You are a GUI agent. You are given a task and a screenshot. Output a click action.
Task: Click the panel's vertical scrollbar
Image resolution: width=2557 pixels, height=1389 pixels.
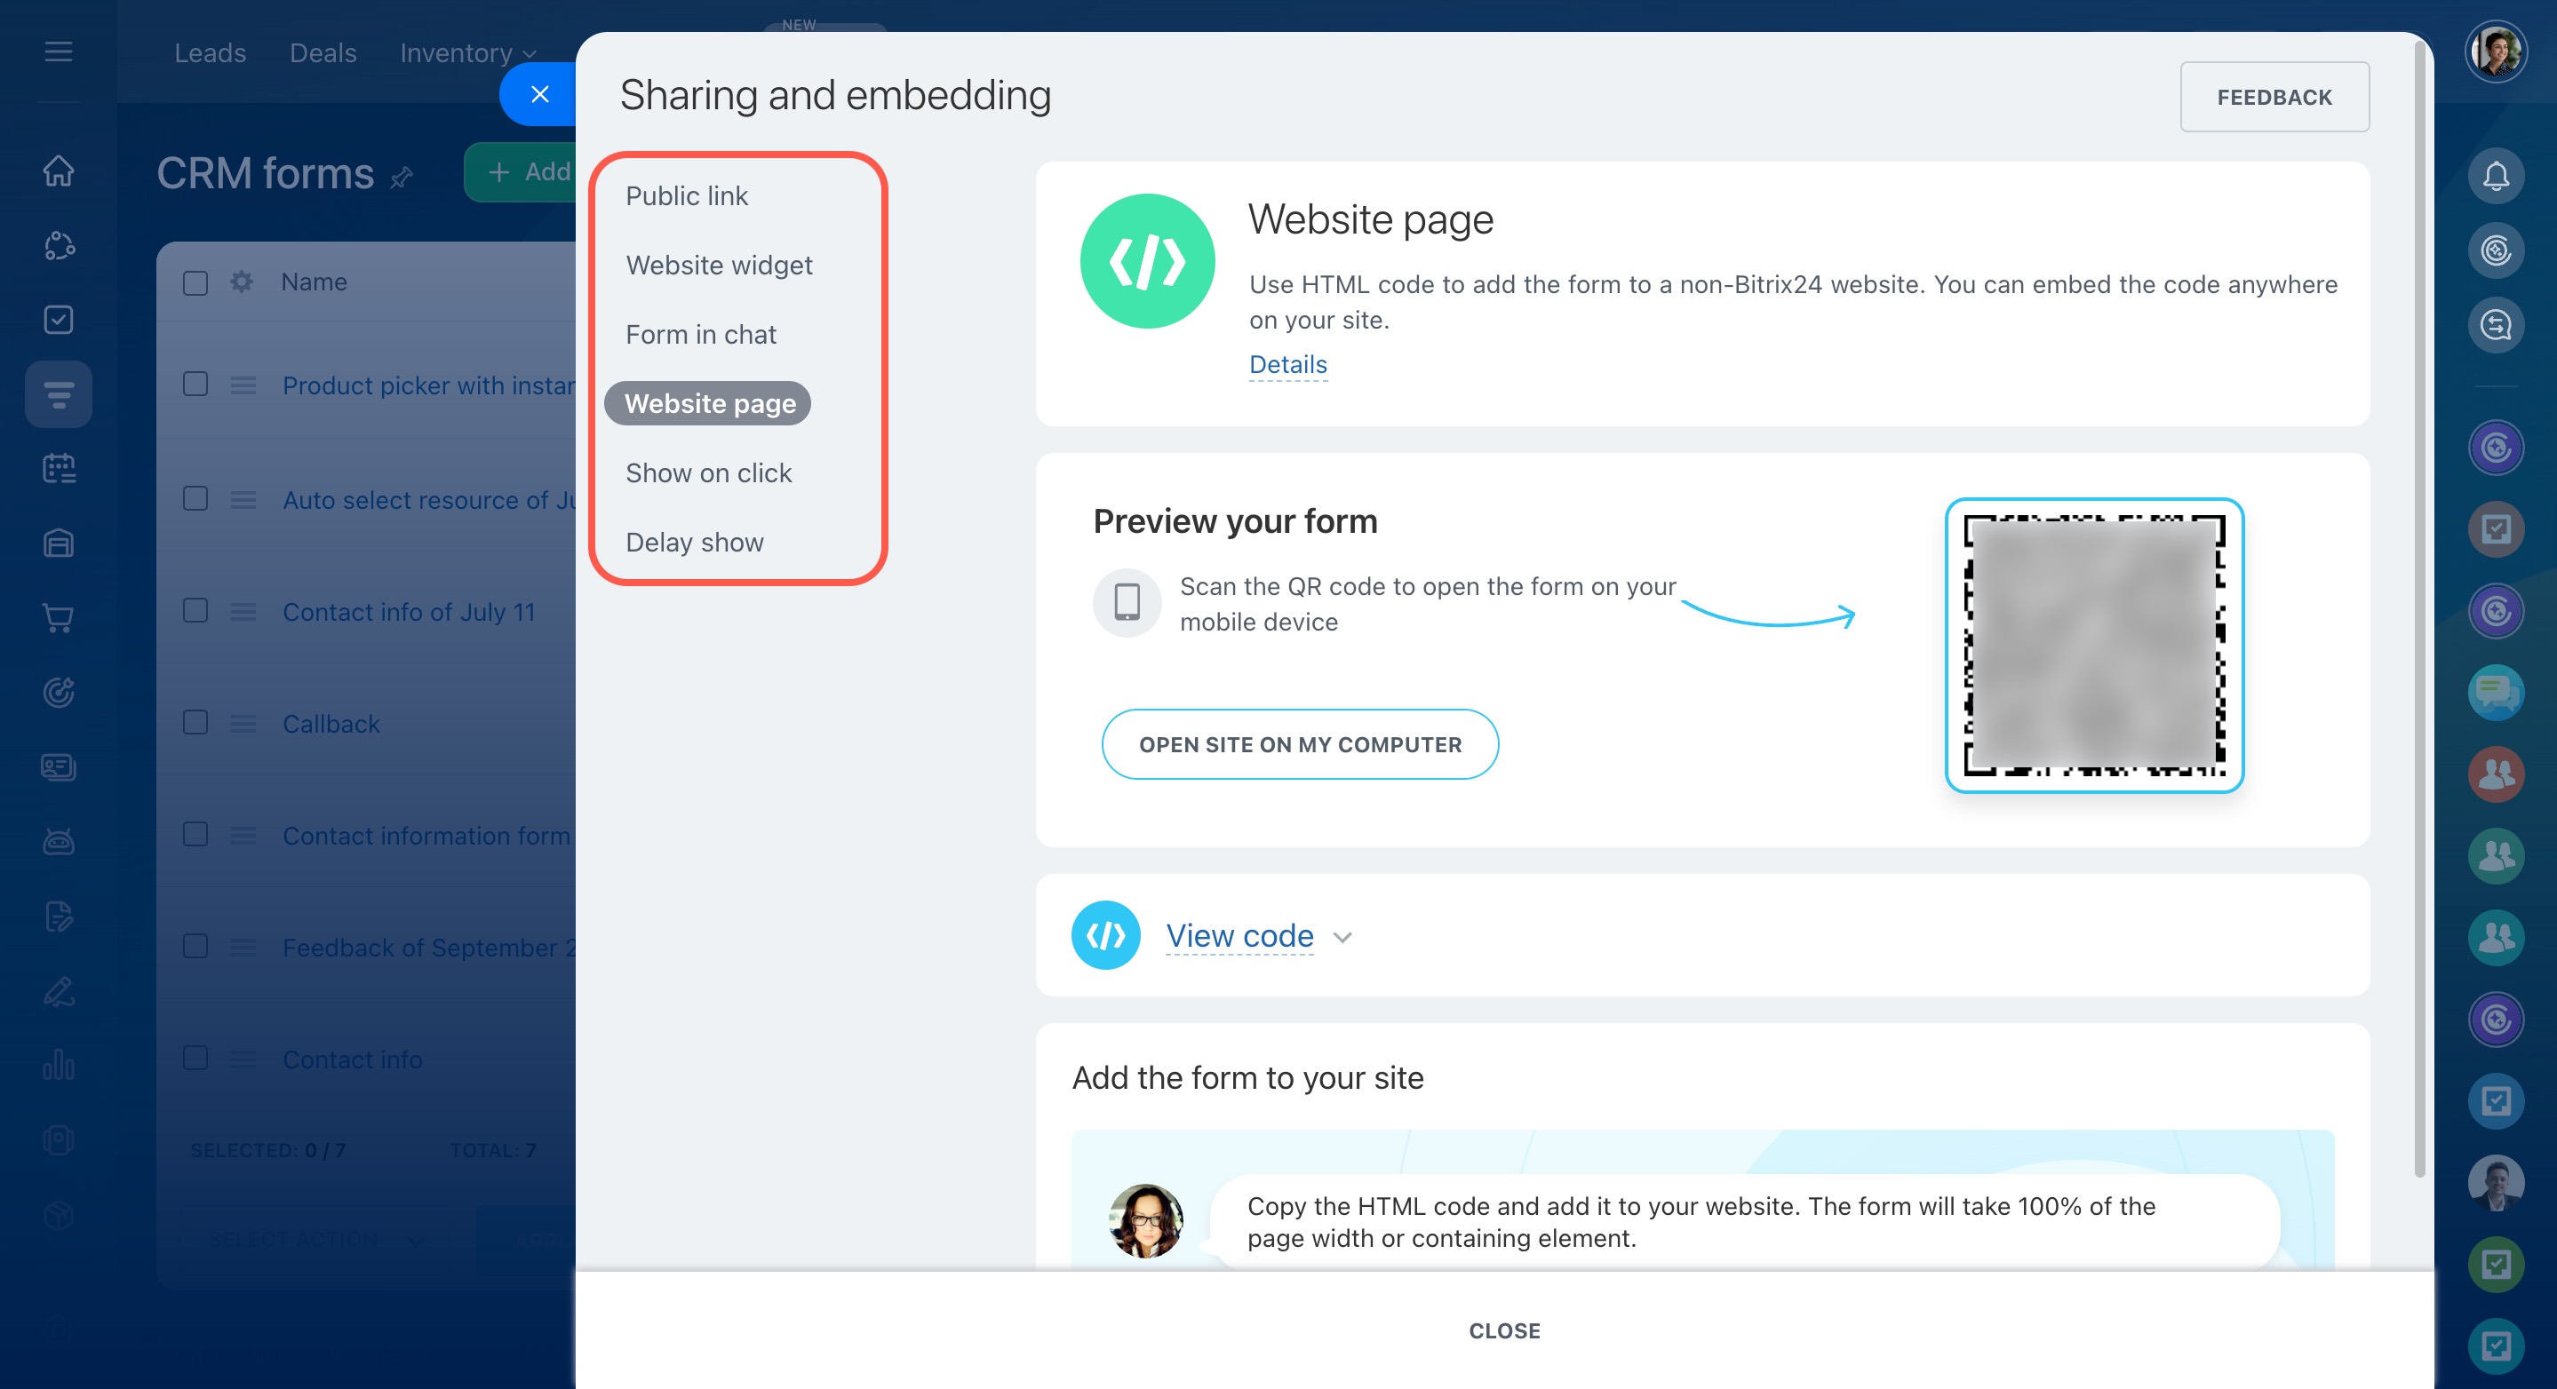coord(2419,595)
